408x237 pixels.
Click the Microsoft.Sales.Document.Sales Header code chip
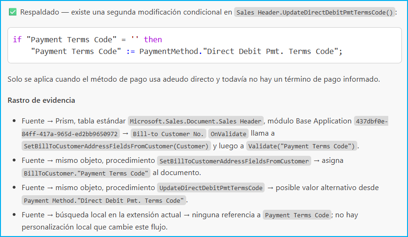point(196,121)
